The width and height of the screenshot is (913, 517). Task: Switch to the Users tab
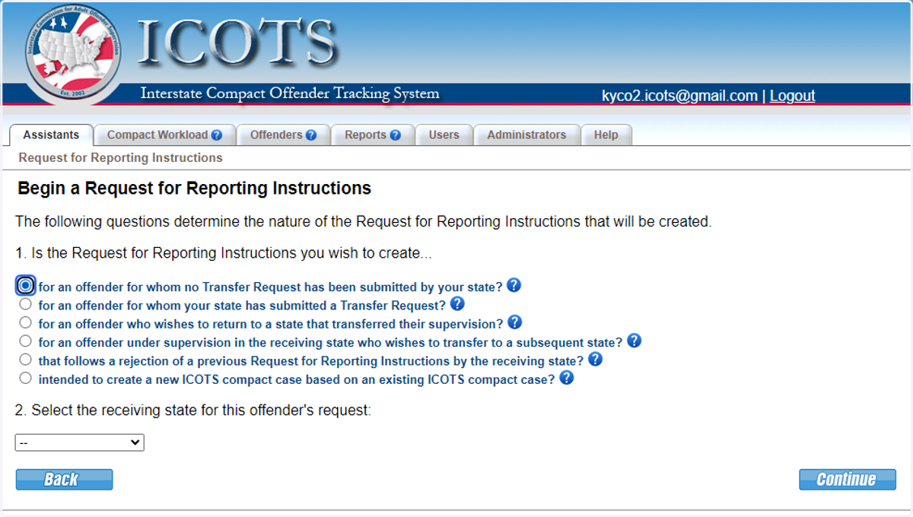(x=444, y=135)
